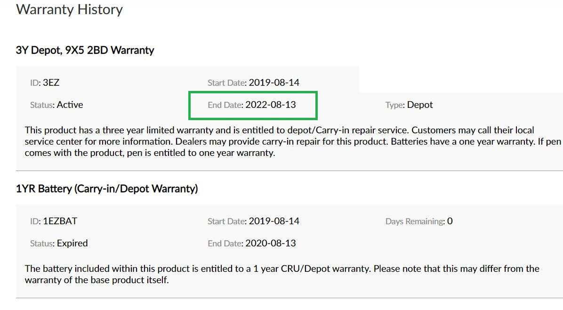This screenshot has width=563, height=310.
Task: Click the ID 1EZBAT field
Action: click(x=54, y=221)
